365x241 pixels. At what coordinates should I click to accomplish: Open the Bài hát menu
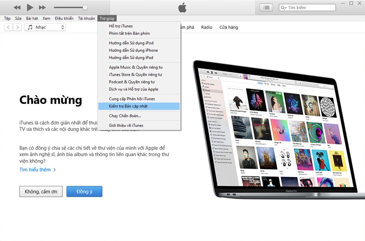[32, 18]
